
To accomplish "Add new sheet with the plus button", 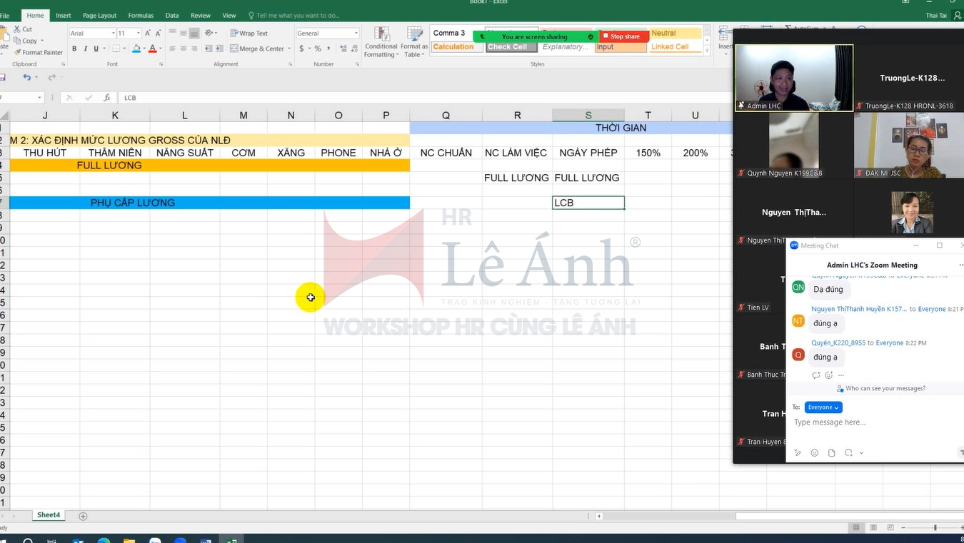I will (x=83, y=516).
